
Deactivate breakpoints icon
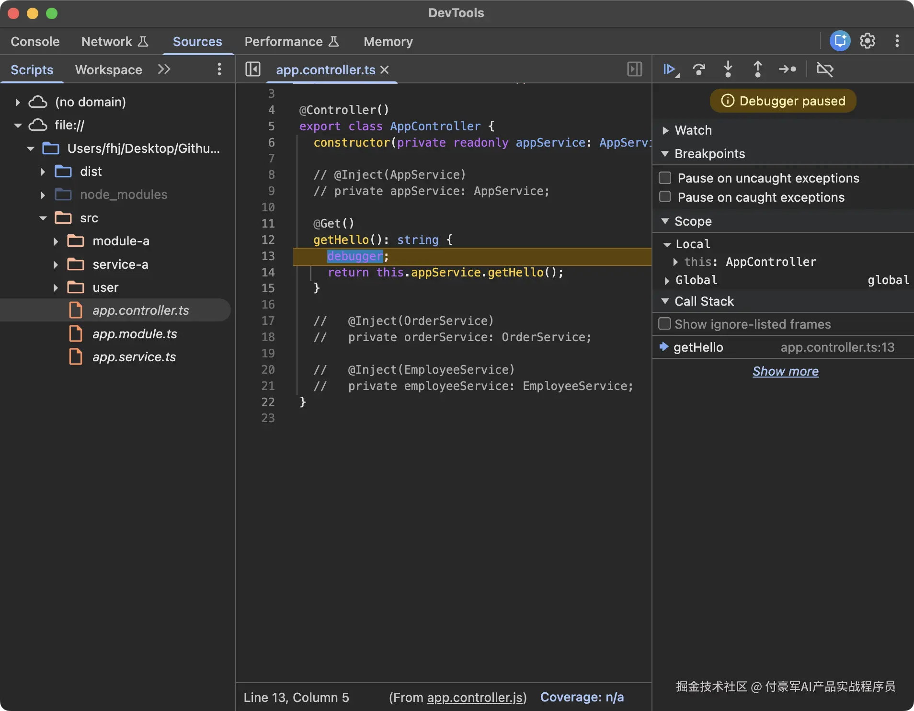tap(825, 69)
